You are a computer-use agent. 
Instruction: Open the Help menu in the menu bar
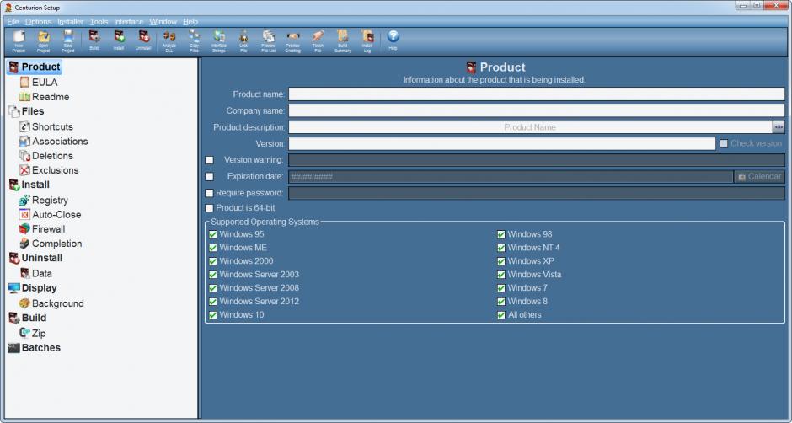[190, 22]
